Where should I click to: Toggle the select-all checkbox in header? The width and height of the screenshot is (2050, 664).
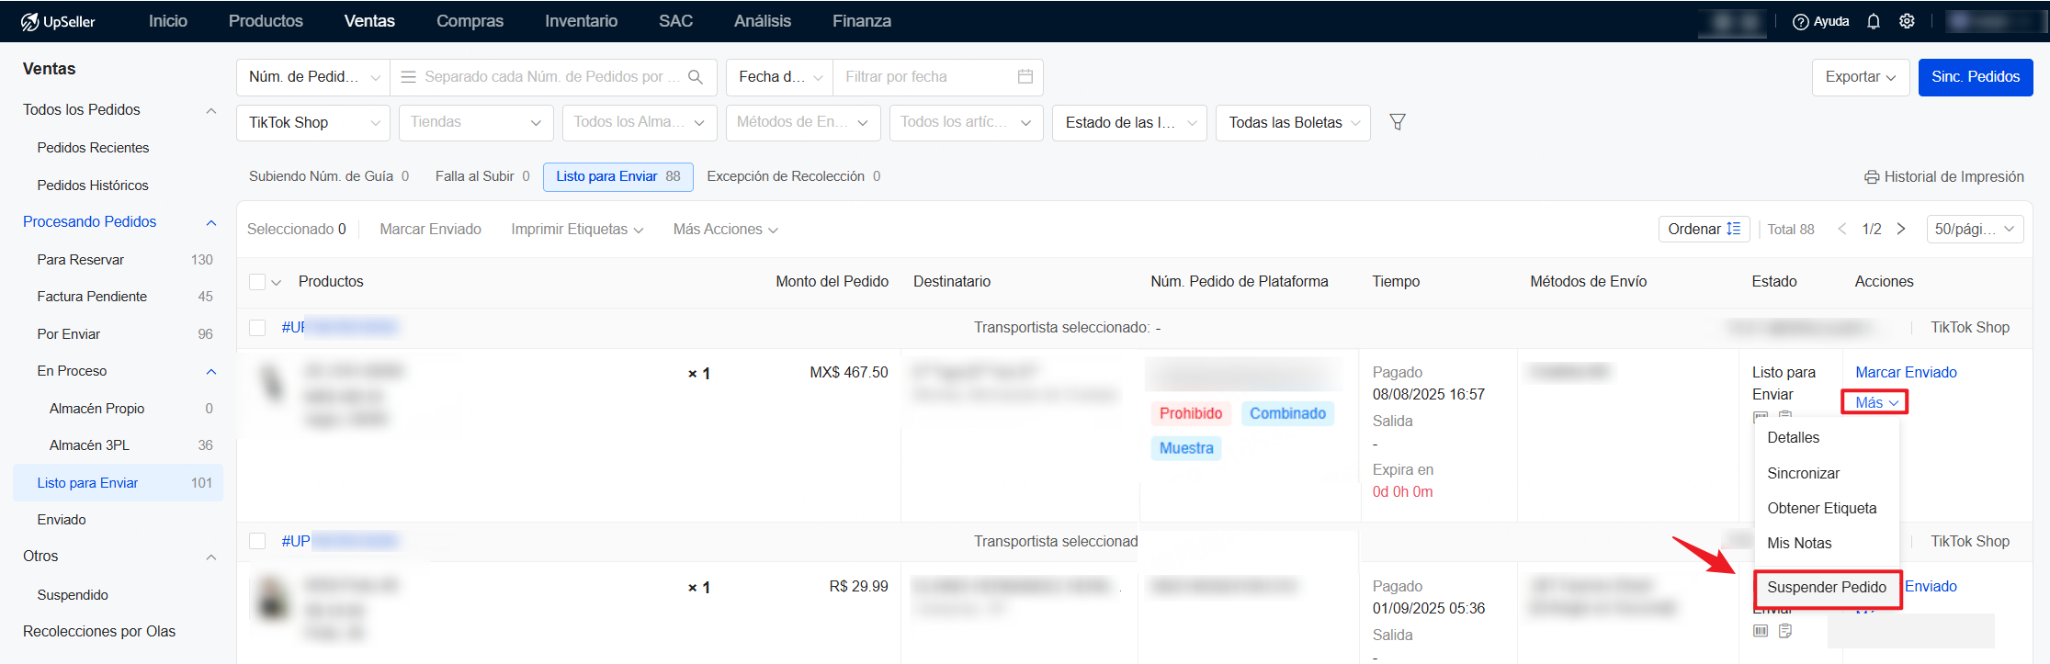pyautogui.click(x=257, y=282)
